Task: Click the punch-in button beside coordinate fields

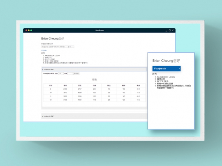Action: pos(69,47)
